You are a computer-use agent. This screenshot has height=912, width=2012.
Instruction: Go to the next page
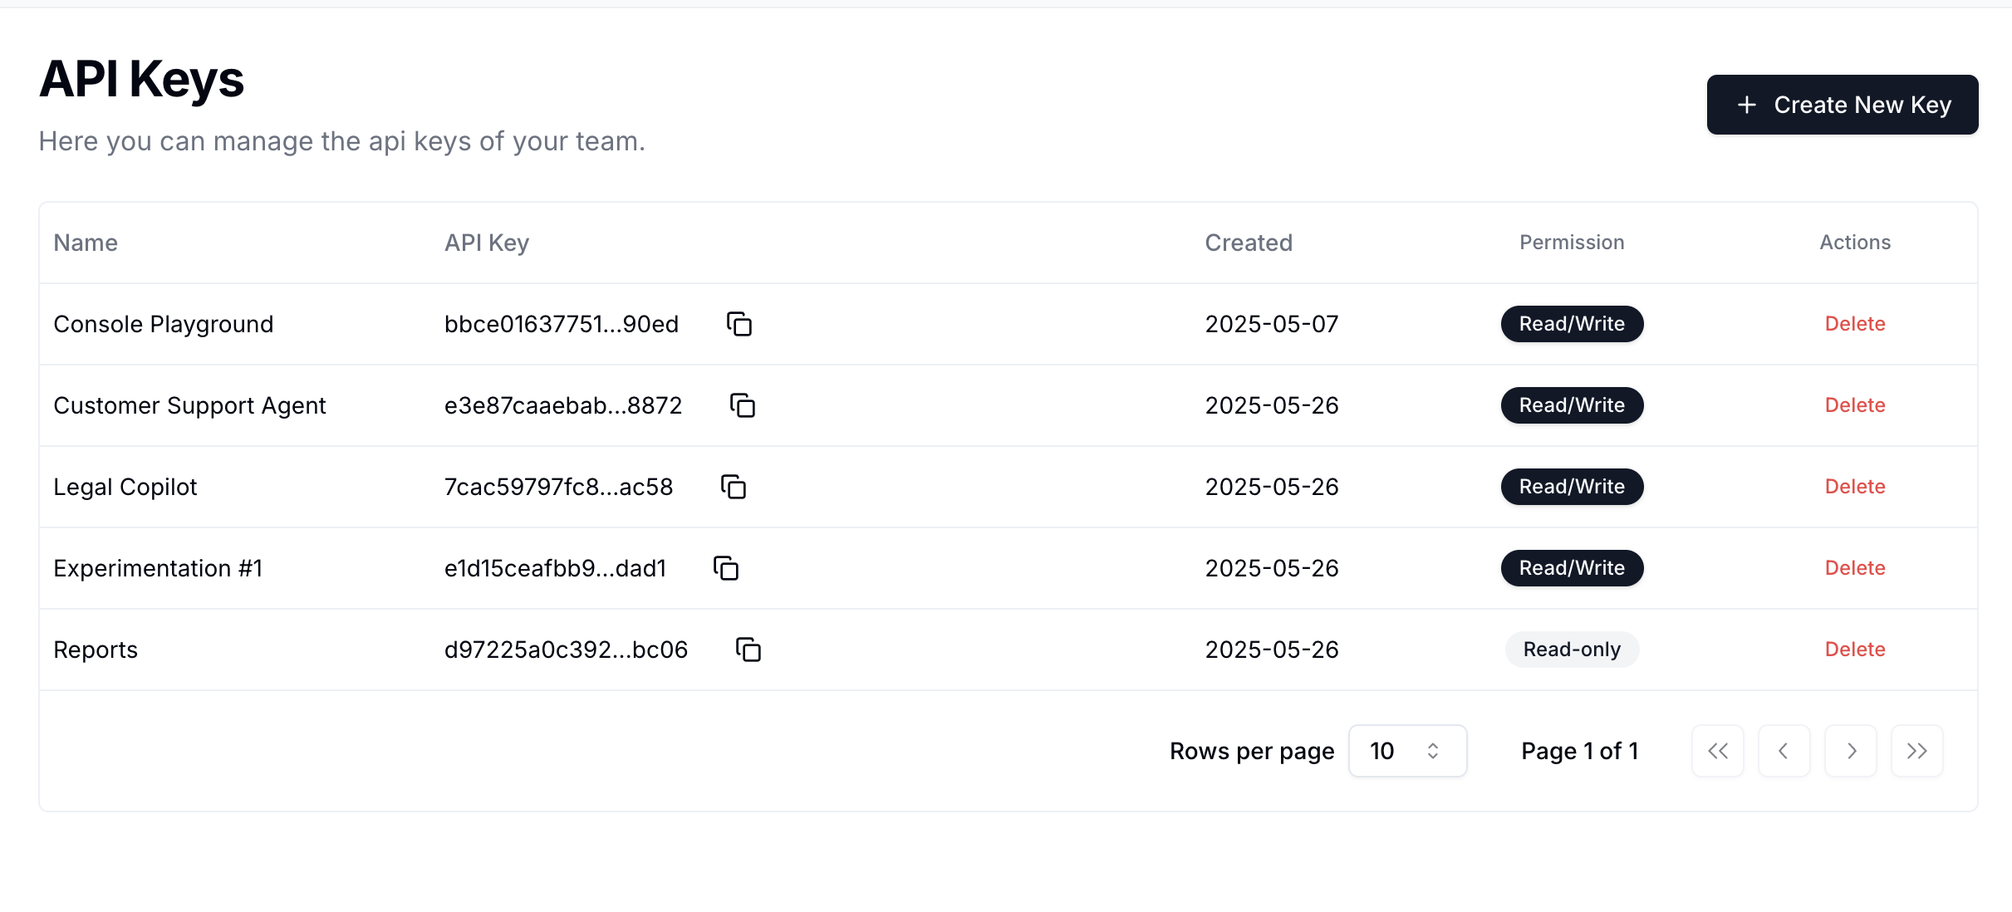[x=1850, y=751]
